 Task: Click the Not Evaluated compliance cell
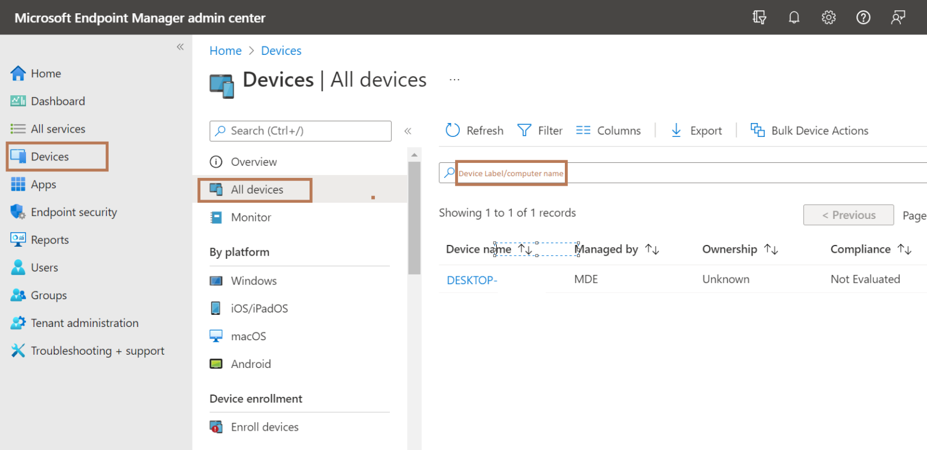(865, 279)
